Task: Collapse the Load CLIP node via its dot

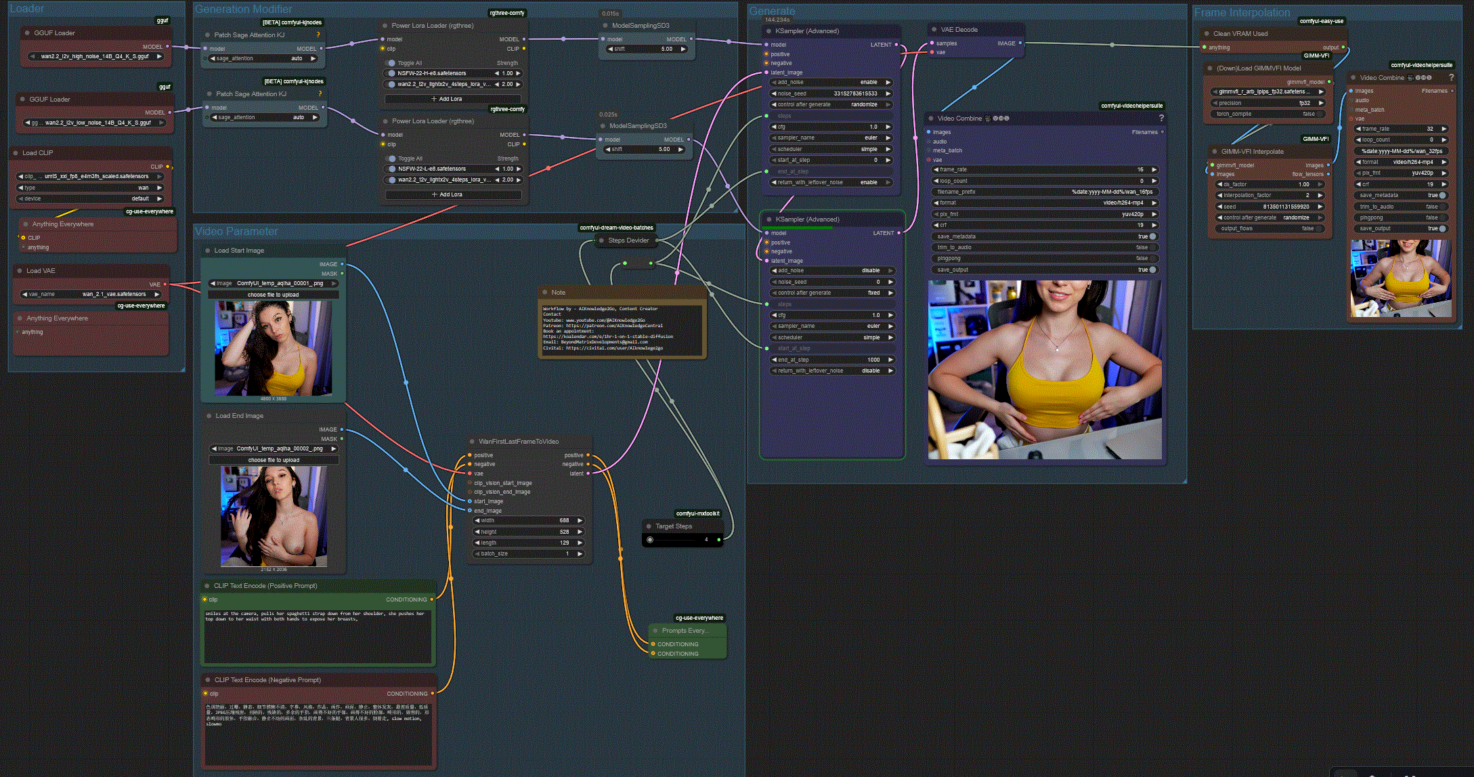Action: [16, 153]
